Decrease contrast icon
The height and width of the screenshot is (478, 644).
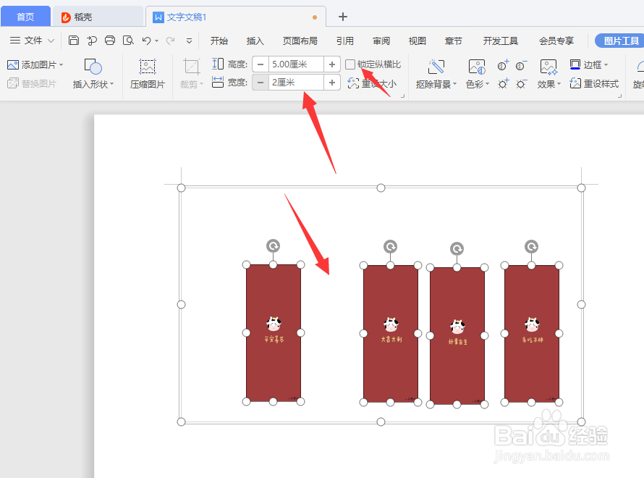(x=521, y=65)
